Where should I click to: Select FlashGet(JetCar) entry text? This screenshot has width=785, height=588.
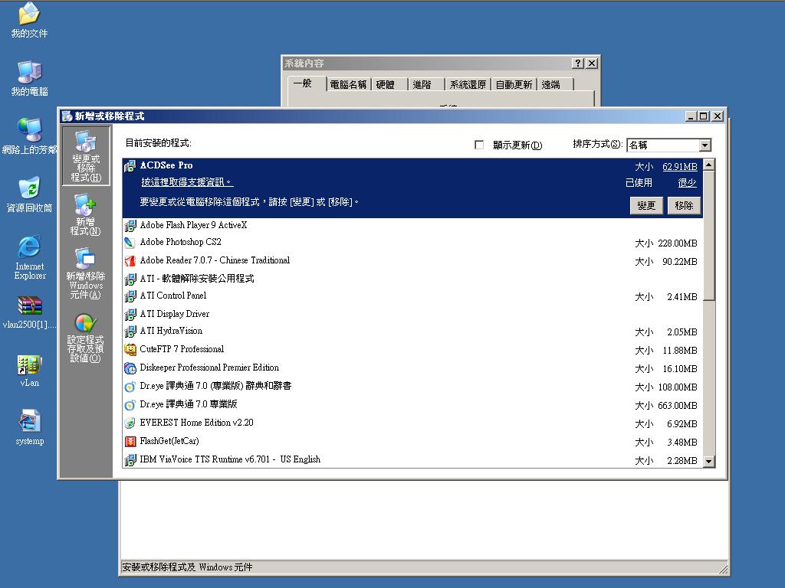point(169,441)
